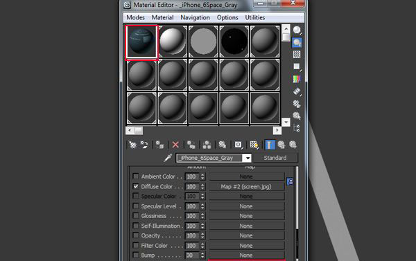
Task: Click the Bump amount spinner arrows
Action: pos(202,255)
